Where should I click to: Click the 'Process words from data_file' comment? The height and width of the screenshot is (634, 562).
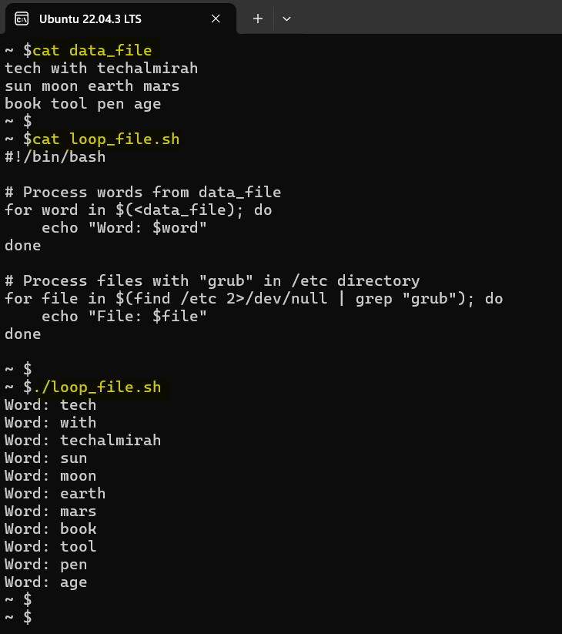coord(143,193)
